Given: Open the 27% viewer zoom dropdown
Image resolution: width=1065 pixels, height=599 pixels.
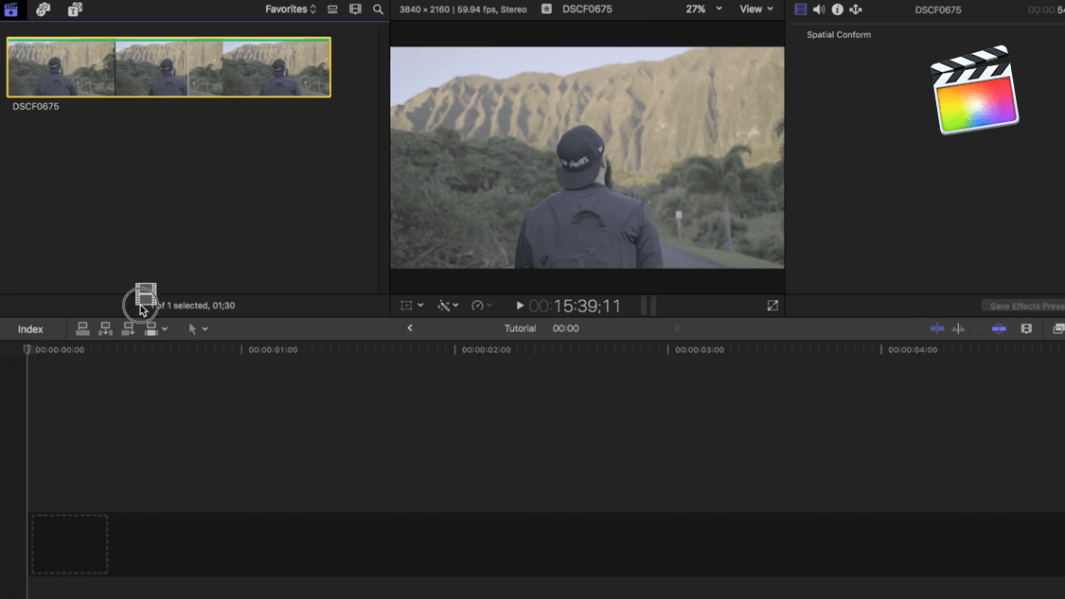Looking at the screenshot, I should (x=703, y=9).
